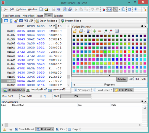This screenshot has width=149, height=133.
Task: Switch to the HyperText tab
Action: (28, 16)
